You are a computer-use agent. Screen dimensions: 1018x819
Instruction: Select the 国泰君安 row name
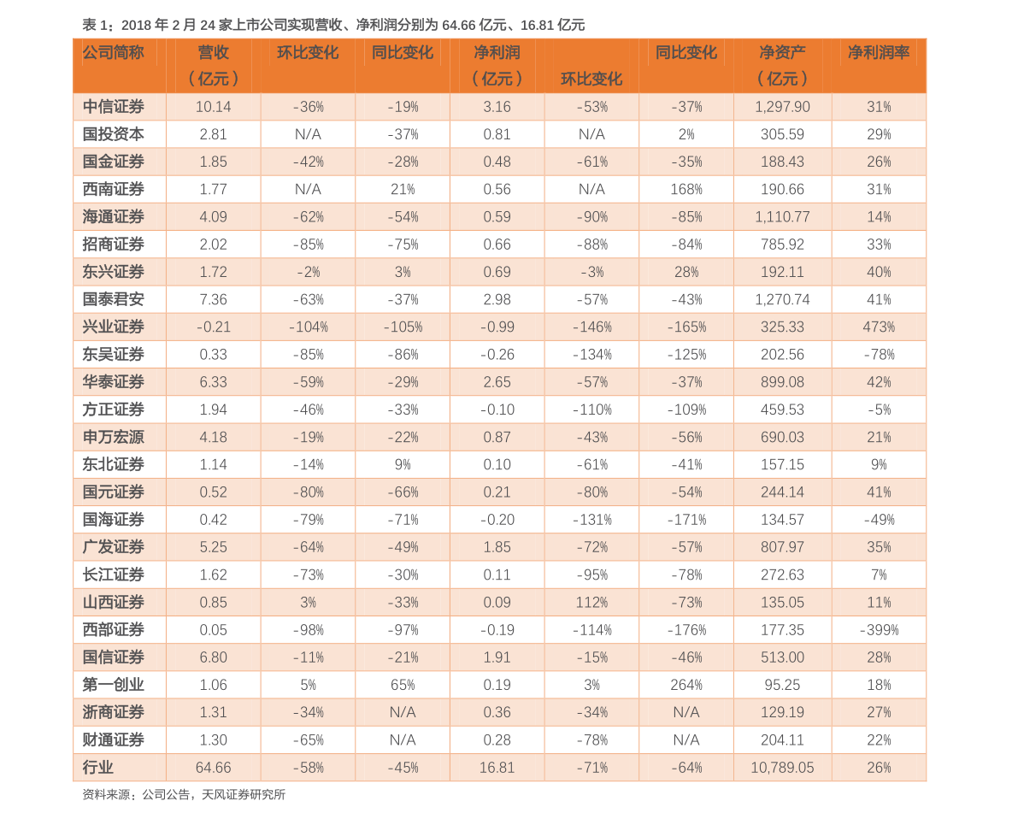pos(113,299)
